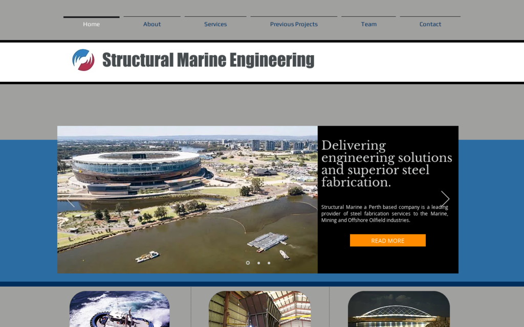This screenshot has width=524, height=327.
Task: Select the third slideshow navigation dot
Action: click(x=269, y=263)
